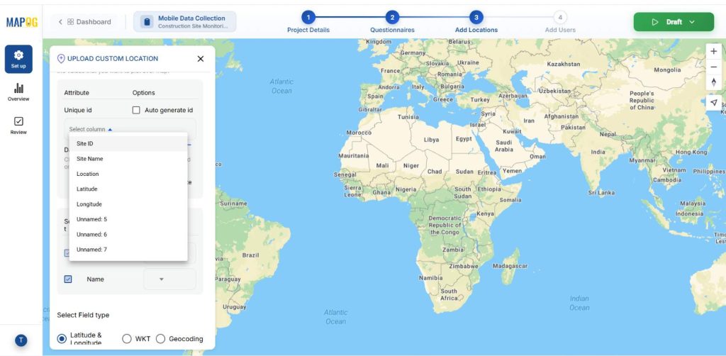Image resolution: width=726 pixels, height=356 pixels.
Task: Click the Upload Custom Location pin icon
Action: coord(61,59)
